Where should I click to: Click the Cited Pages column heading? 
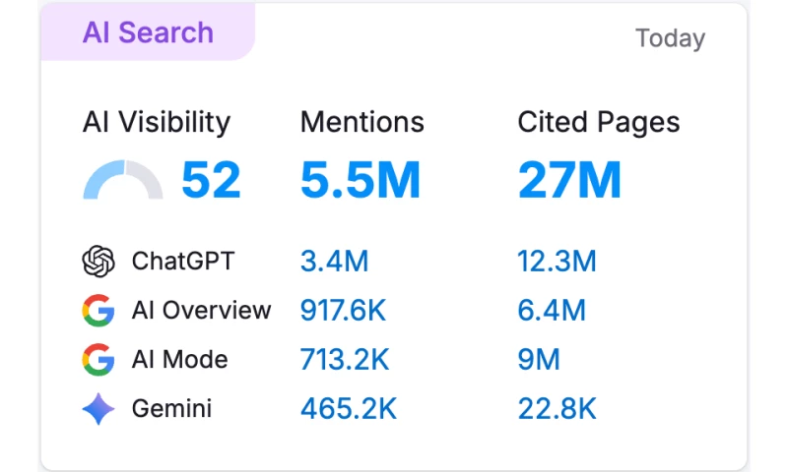(598, 122)
